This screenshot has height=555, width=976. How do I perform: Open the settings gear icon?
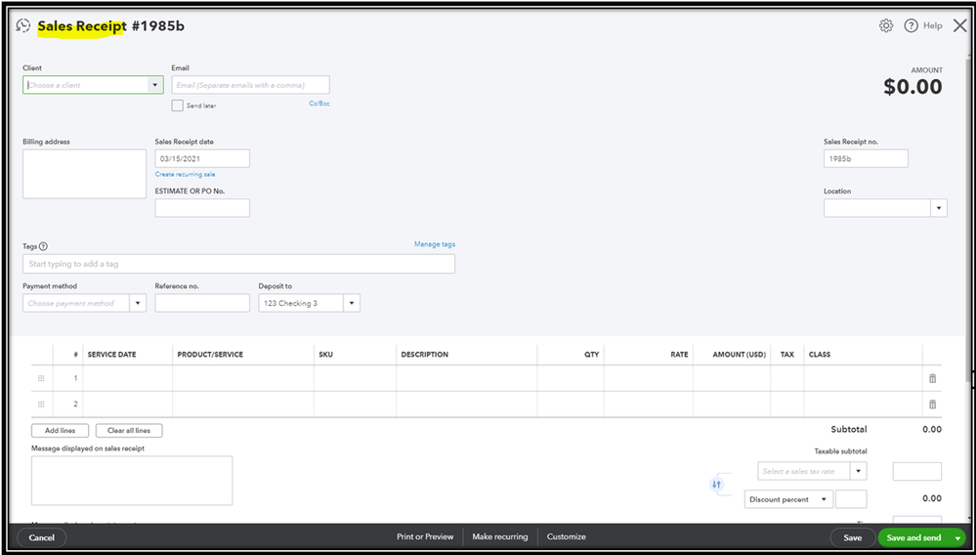click(886, 25)
